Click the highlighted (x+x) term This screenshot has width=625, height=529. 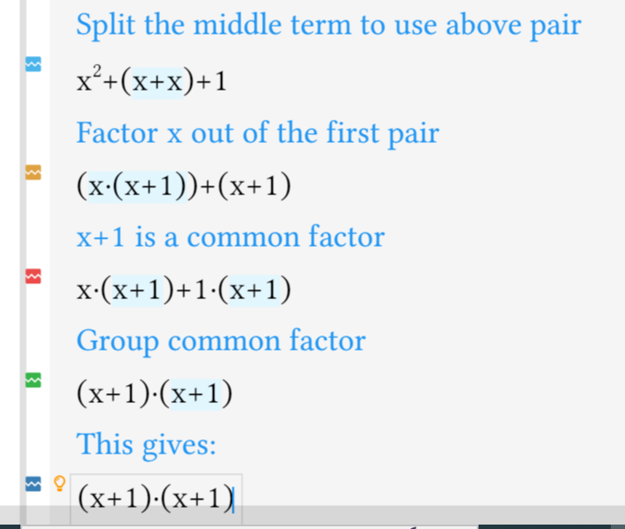tap(157, 83)
